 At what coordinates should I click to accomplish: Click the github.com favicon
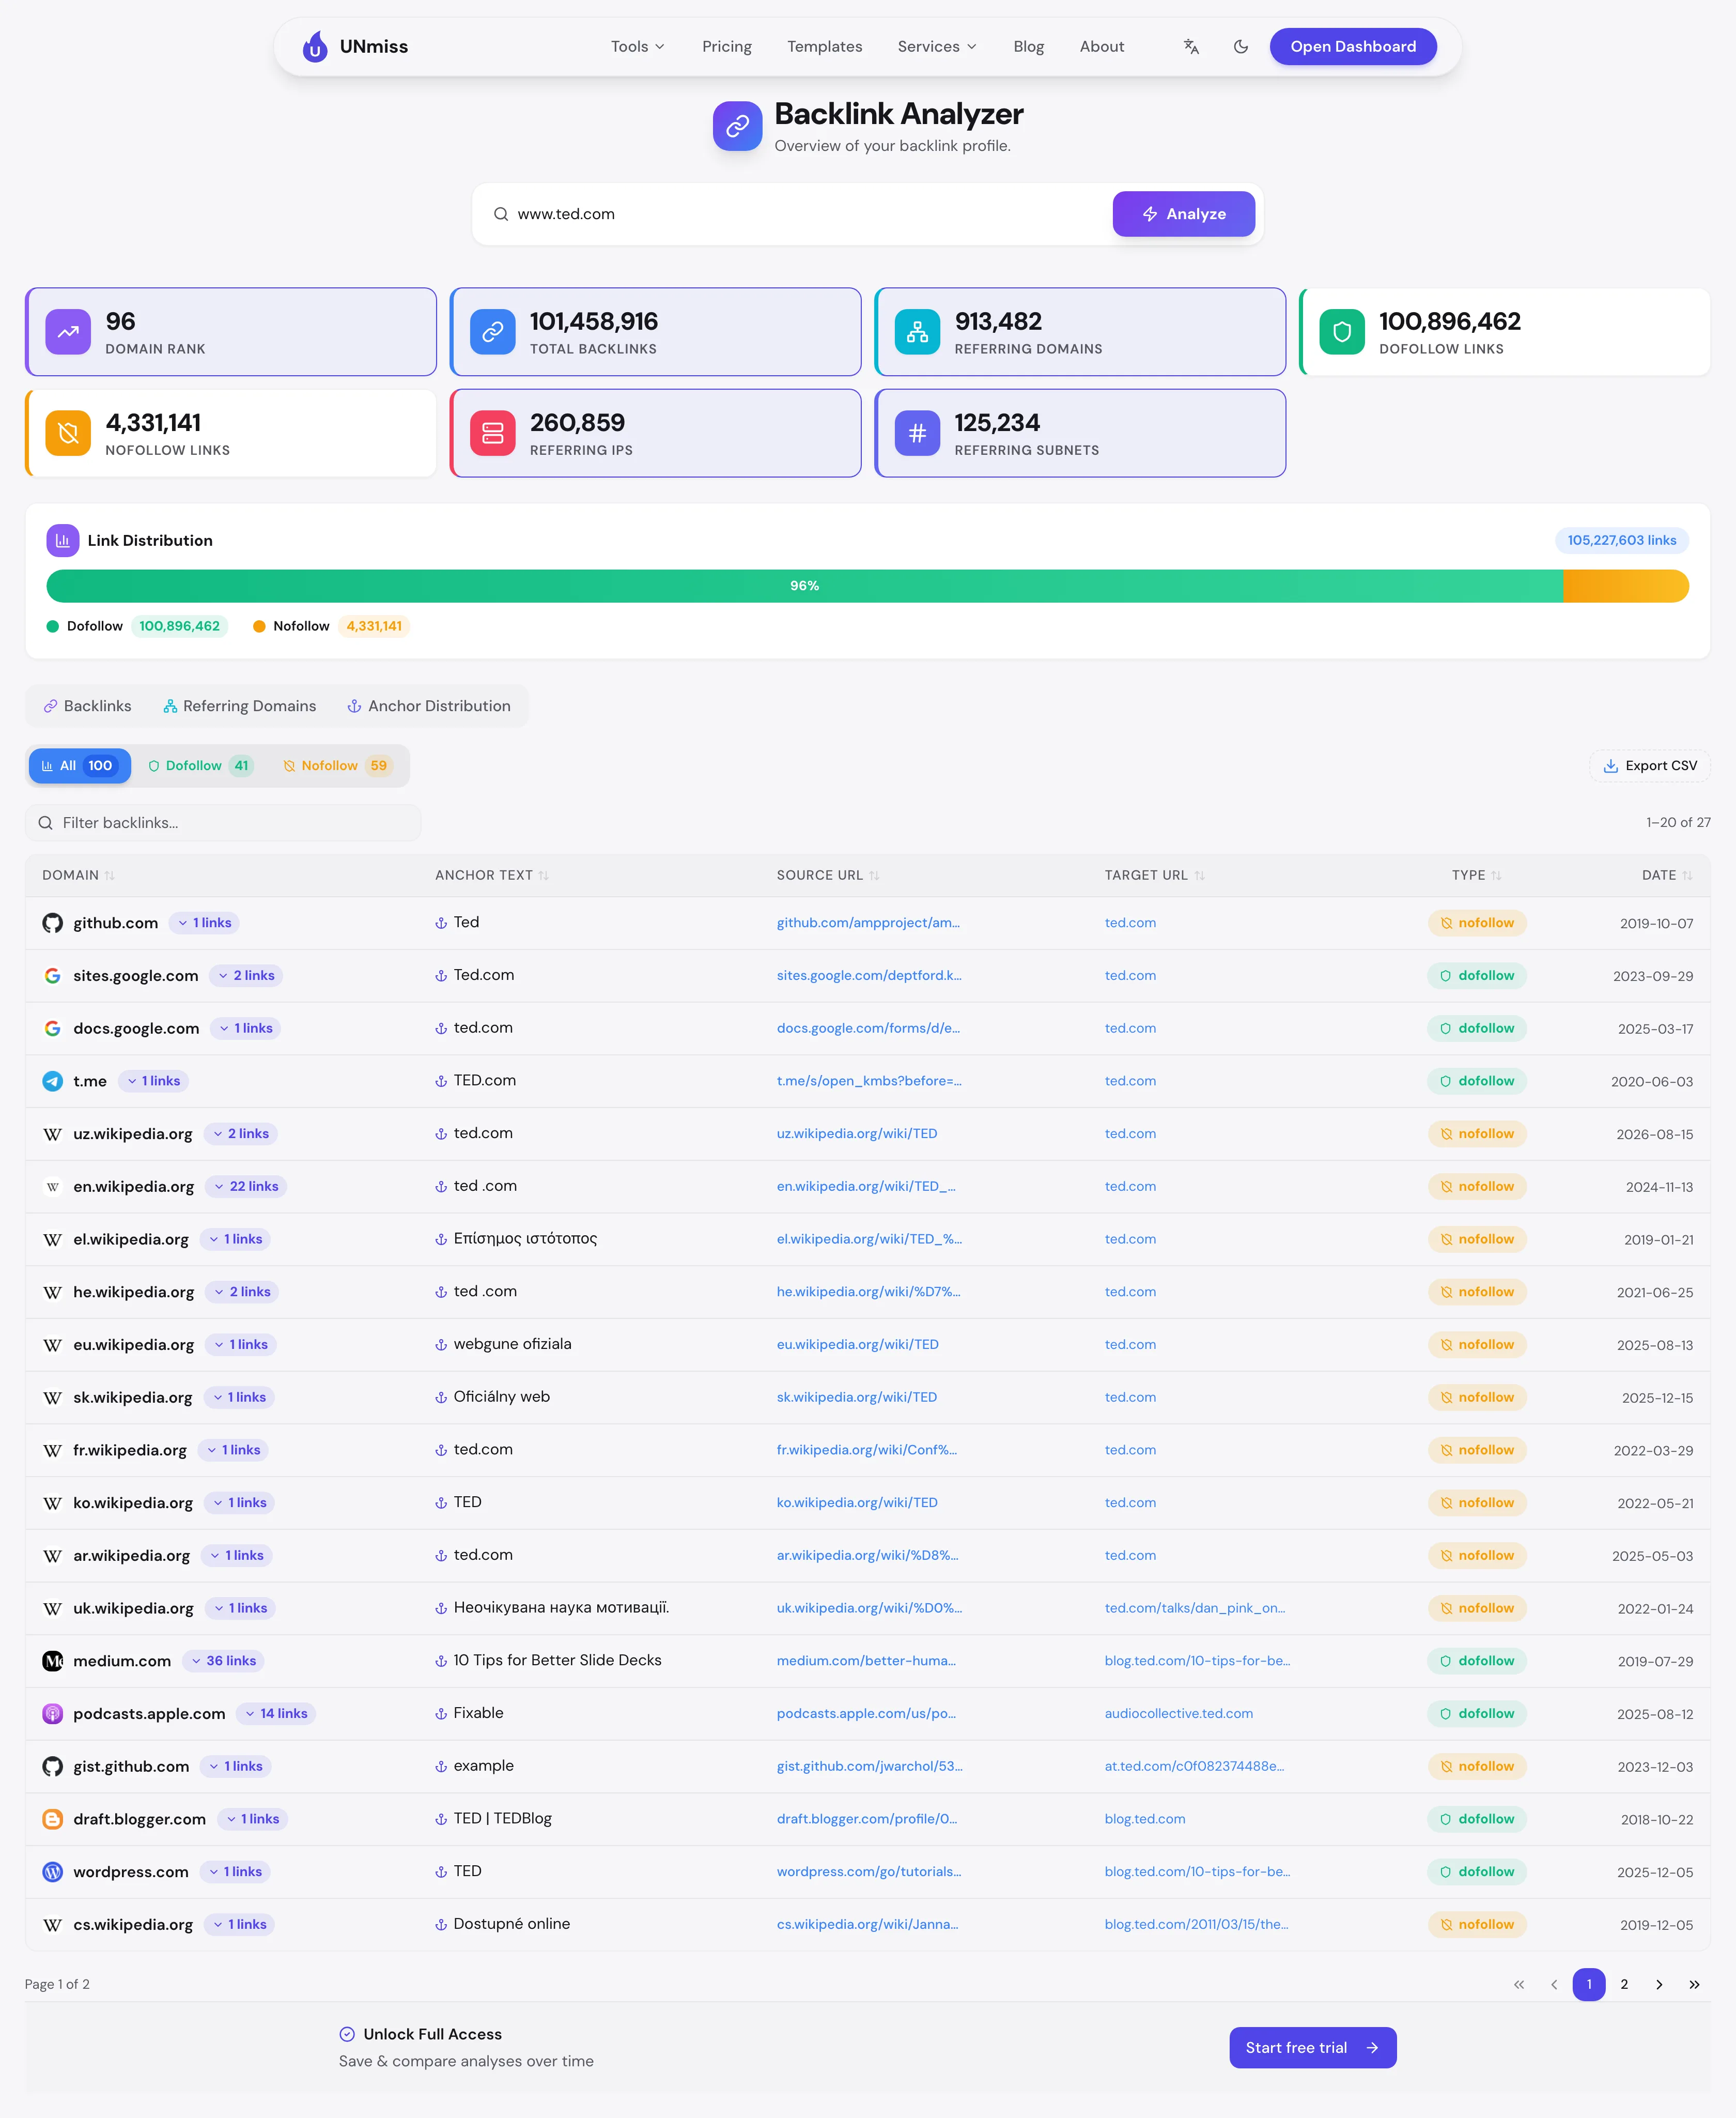(53, 923)
